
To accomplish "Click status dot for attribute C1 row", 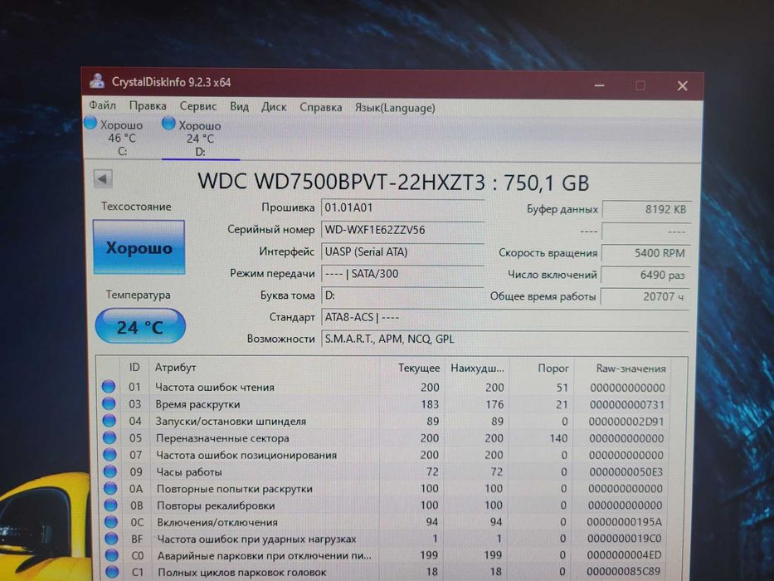I will 113,572.
